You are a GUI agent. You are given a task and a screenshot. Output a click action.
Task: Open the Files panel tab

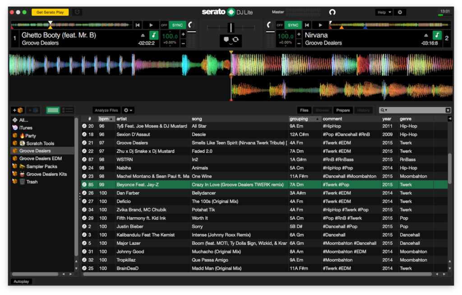pos(304,110)
